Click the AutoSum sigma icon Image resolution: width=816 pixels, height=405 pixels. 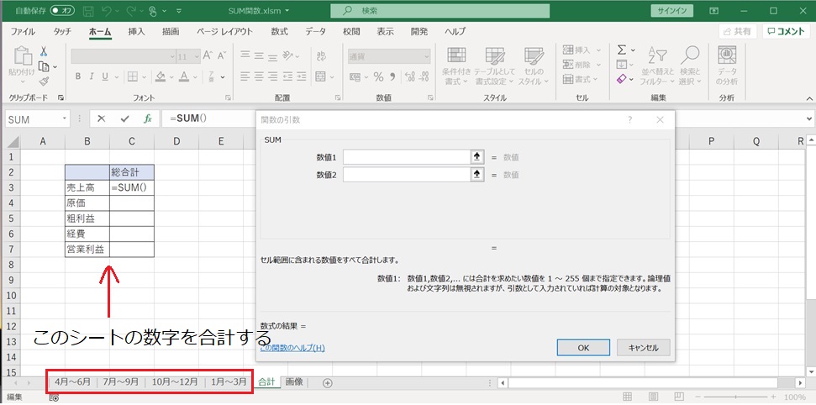(621, 50)
